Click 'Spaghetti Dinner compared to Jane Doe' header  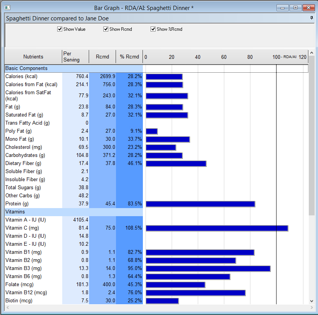(57, 18)
